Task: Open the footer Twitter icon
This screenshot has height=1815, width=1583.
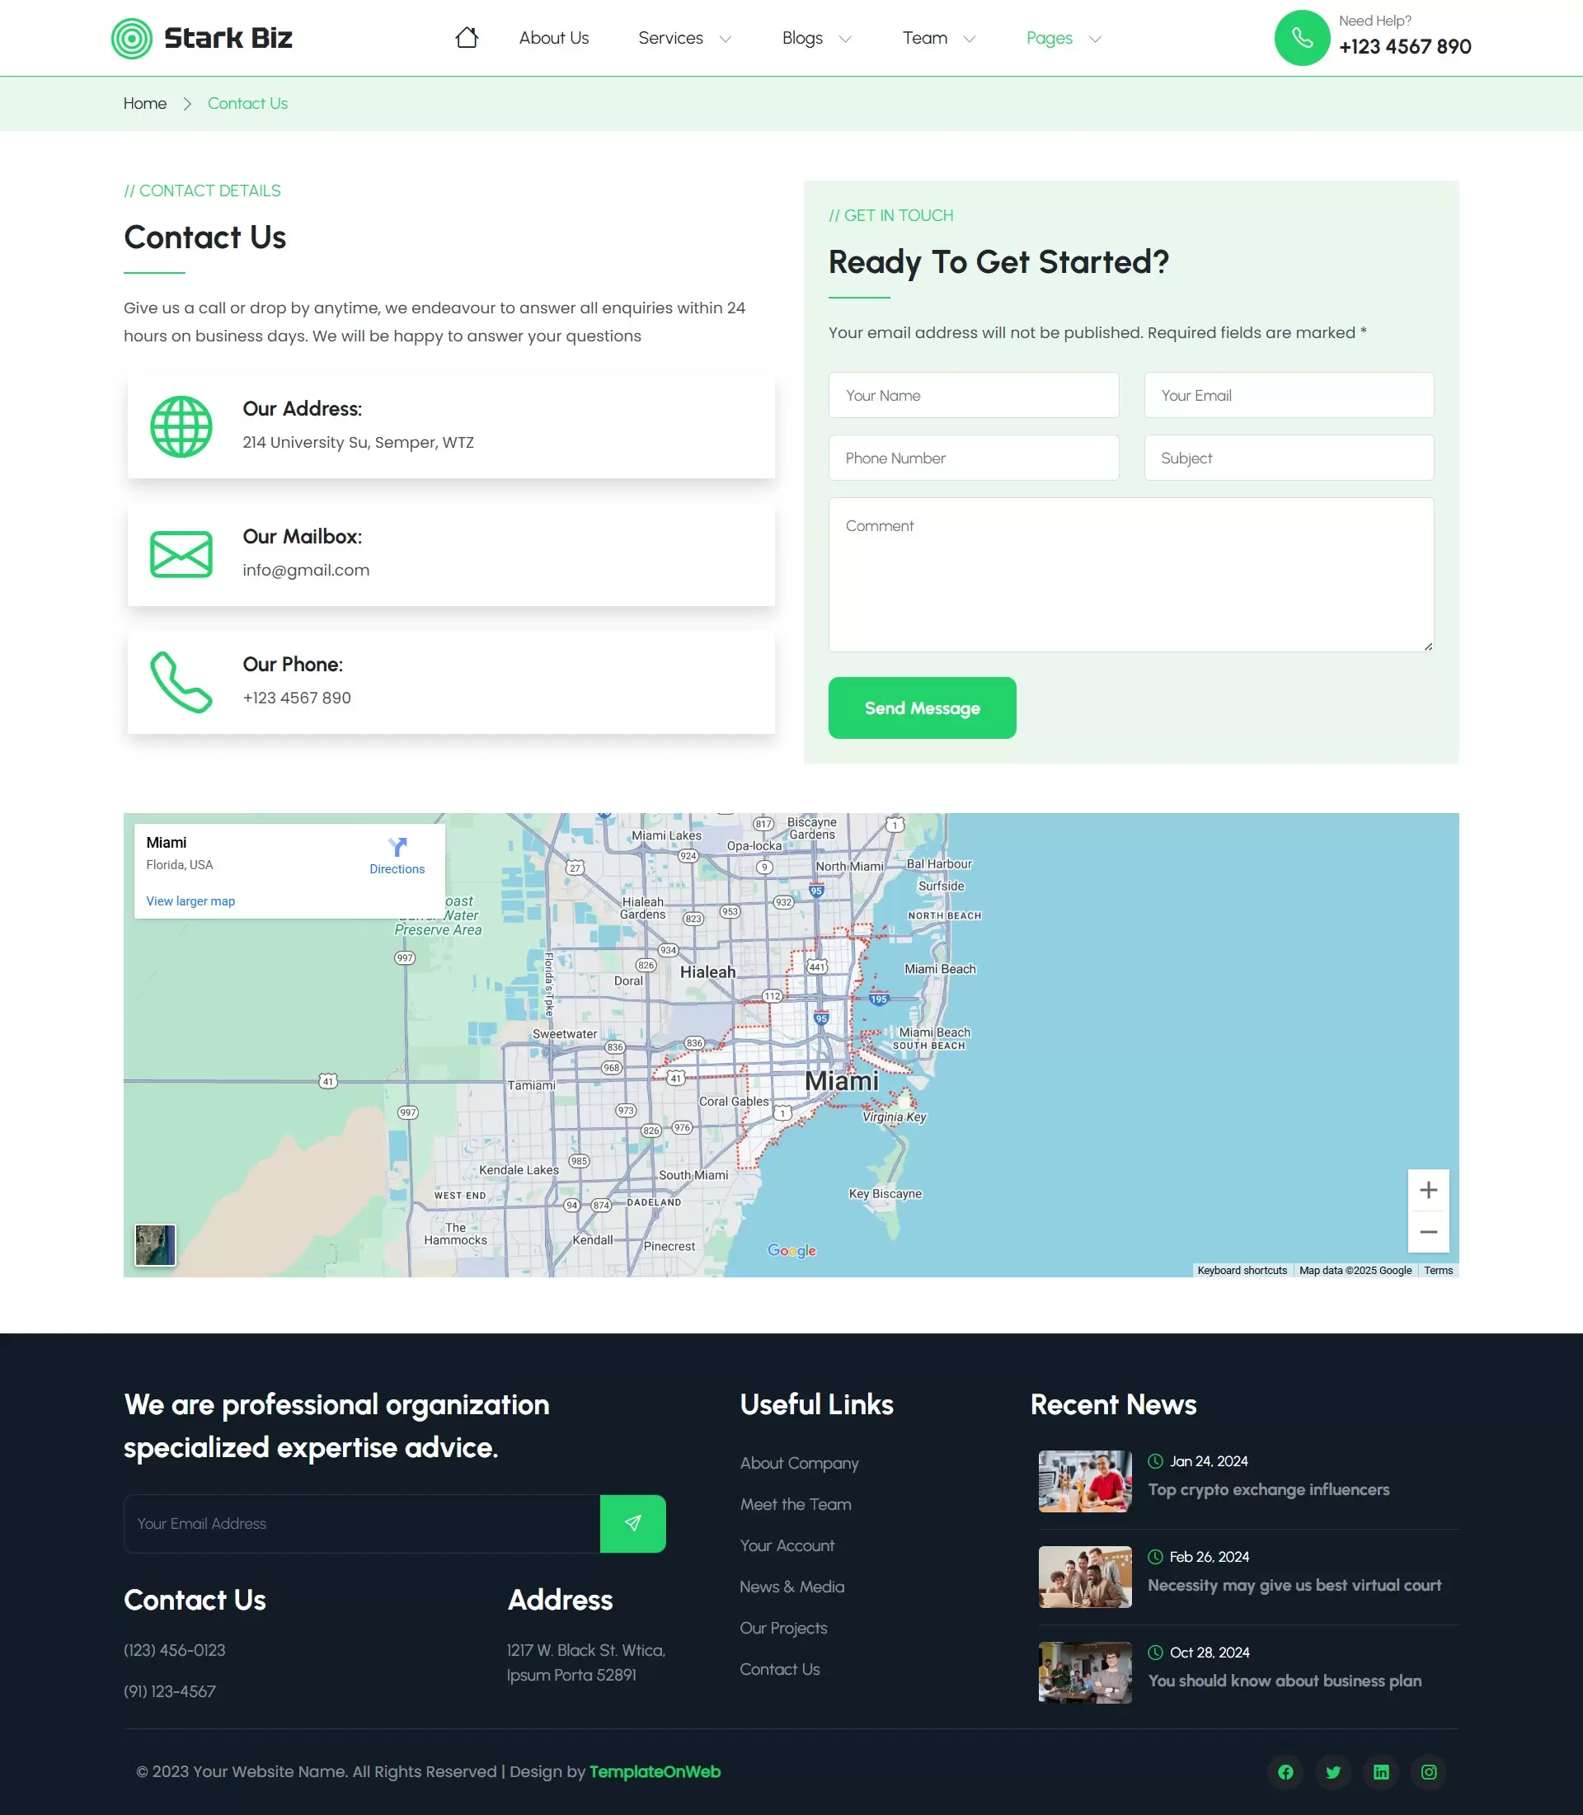Action: (x=1334, y=1771)
